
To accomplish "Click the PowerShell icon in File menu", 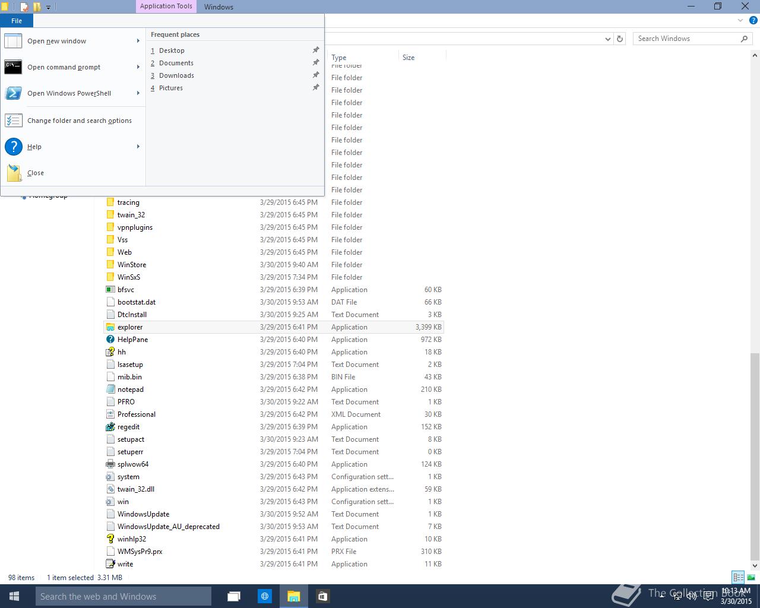I will pyautogui.click(x=13, y=93).
